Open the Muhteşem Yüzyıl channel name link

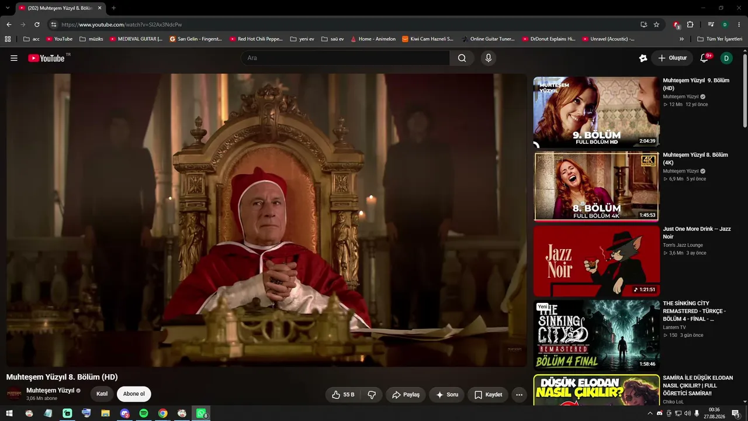[x=50, y=391]
